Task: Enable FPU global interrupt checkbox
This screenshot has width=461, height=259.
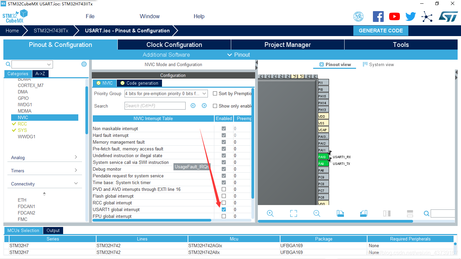Action: point(224,216)
